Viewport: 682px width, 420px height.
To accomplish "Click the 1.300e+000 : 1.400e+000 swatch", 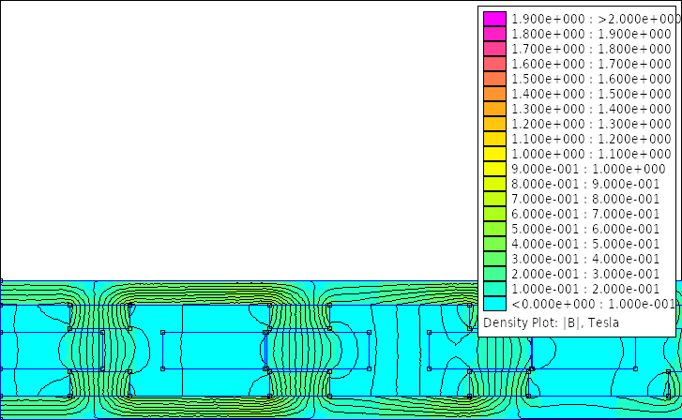I will tap(494, 109).
